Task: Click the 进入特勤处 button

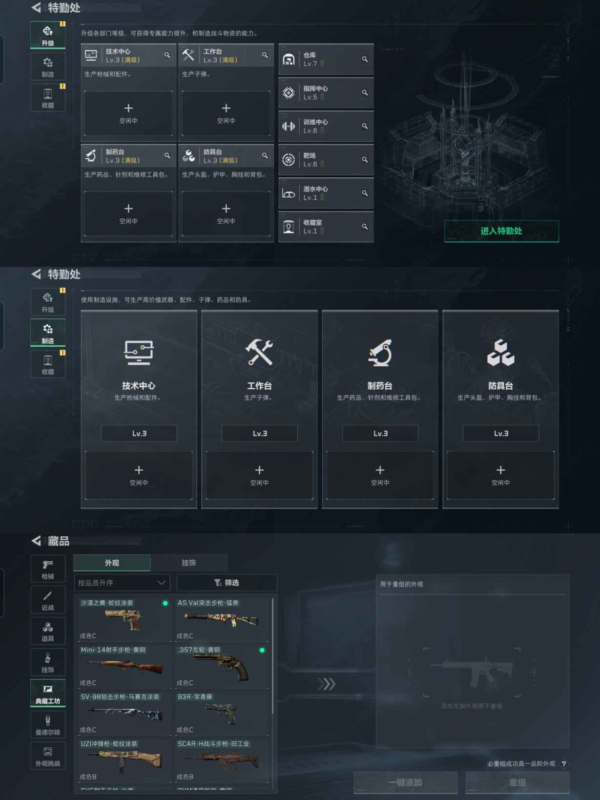Action: click(501, 231)
